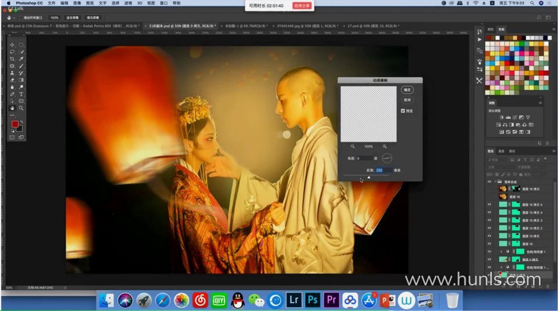The image size is (558, 311).
Task: Select the Clone Stamp tool
Action: (12, 73)
